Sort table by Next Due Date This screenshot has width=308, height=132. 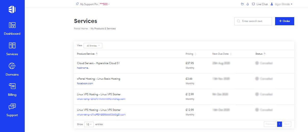tap(222, 54)
